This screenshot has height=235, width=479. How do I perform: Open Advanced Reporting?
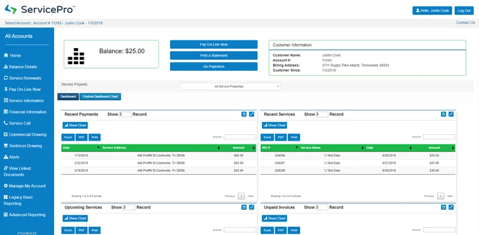tap(24, 214)
